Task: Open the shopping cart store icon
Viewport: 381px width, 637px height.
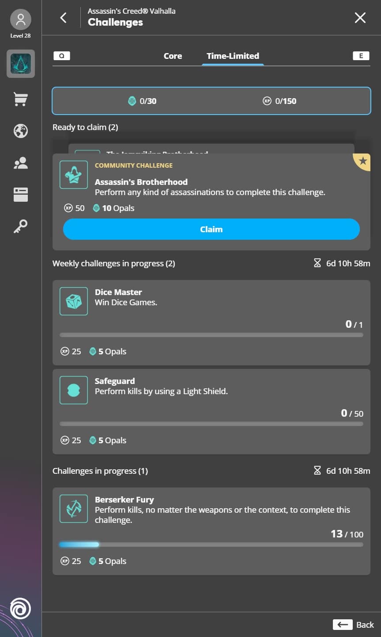Action: click(x=21, y=99)
